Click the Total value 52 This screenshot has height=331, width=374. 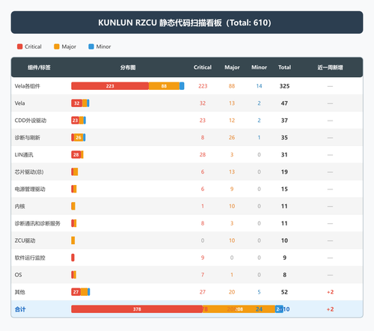pyautogui.click(x=284, y=292)
